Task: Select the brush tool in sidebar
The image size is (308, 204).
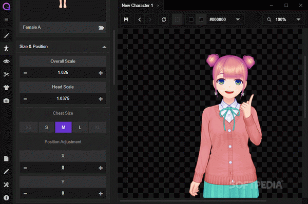Action: (6, 35)
